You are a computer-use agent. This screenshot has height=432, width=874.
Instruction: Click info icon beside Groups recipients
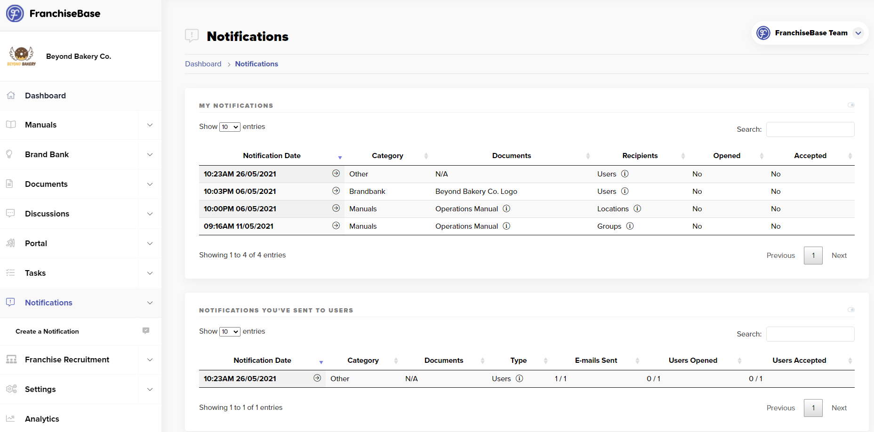click(x=630, y=226)
